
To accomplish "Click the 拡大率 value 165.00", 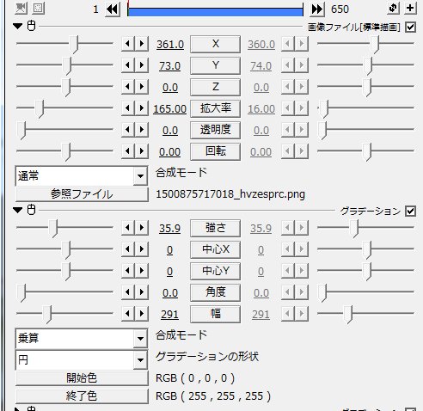I will (169, 109).
